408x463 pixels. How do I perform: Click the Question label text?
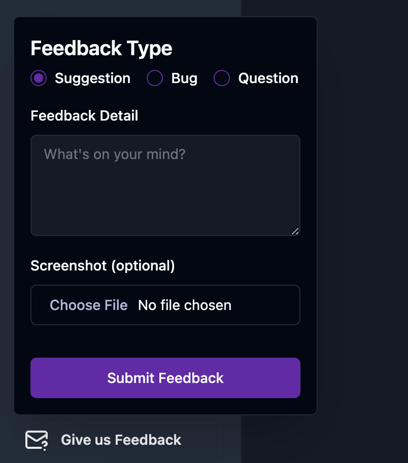tap(268, 78)
